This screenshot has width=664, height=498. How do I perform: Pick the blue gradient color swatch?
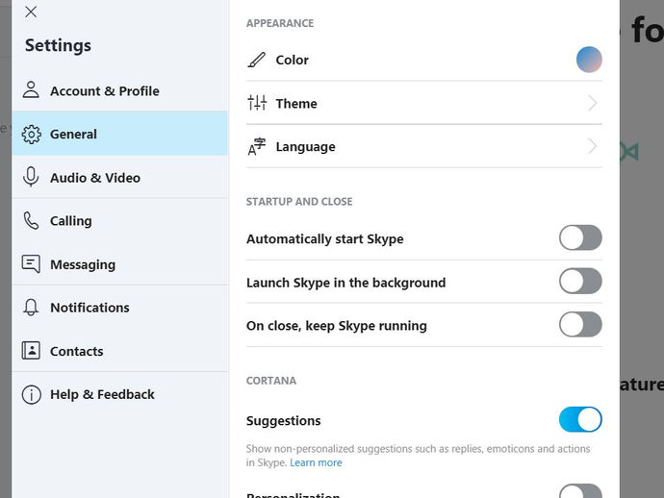(589, 60)
